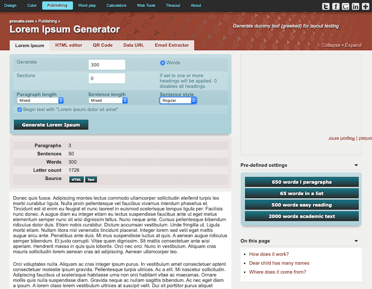The width and height of the screenshot is (372, 289).
Task: Click the Google share icon
Action: 346,6
